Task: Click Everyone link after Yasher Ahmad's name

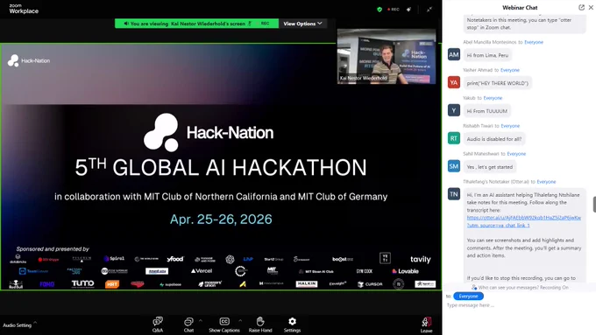Action: coord(510,70)
